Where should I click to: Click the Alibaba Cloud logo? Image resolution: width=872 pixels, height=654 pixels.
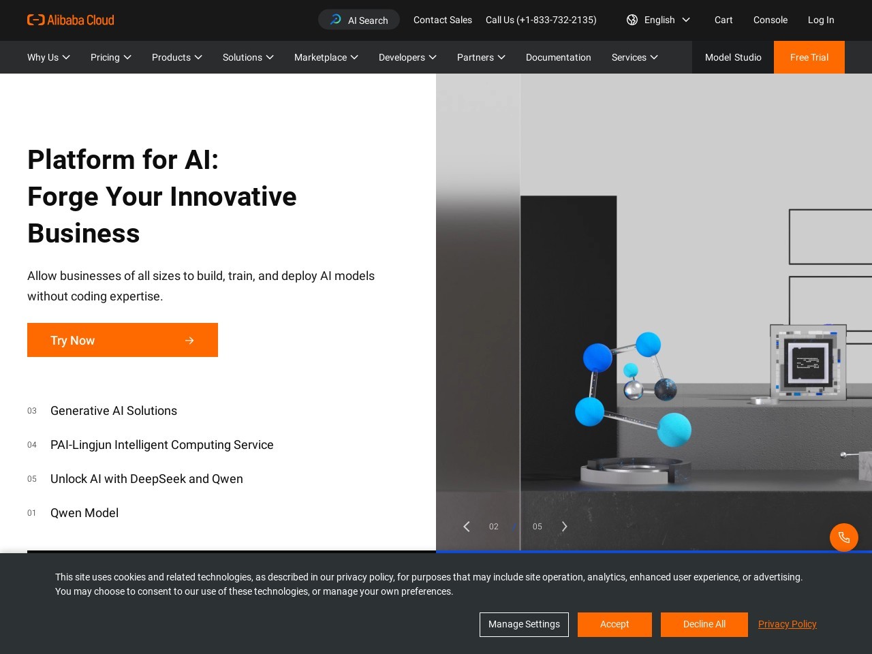click(x=71, y=20)
